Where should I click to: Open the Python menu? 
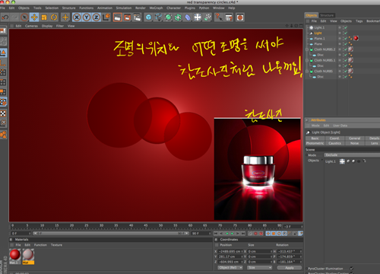(204, 8)
